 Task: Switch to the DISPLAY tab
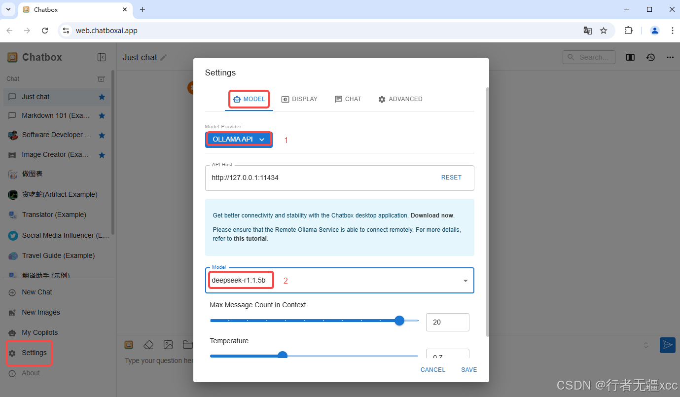coord(299,99)
